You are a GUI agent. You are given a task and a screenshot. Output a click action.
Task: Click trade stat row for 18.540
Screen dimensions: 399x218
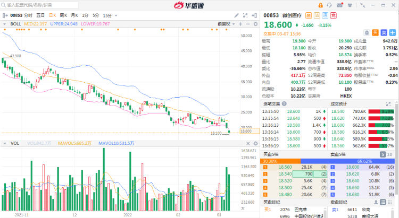tap(362, 112)
